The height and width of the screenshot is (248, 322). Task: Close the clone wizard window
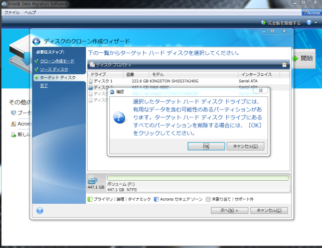[x=284, y=31]
